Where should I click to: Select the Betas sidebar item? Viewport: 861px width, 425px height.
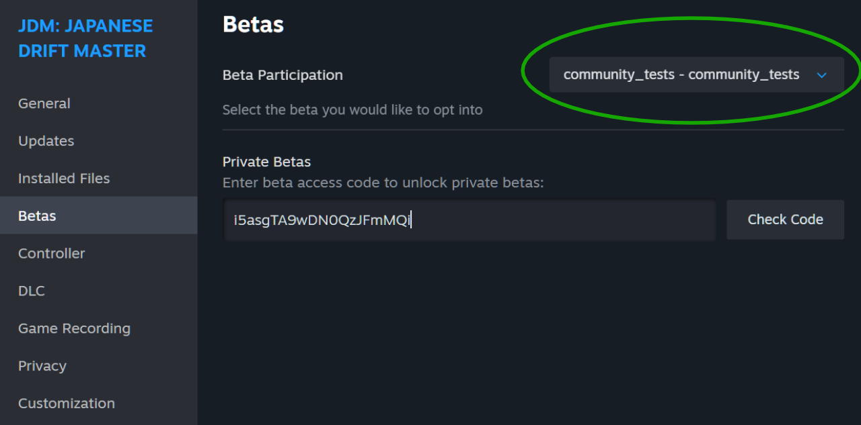[x=37, y=216]
